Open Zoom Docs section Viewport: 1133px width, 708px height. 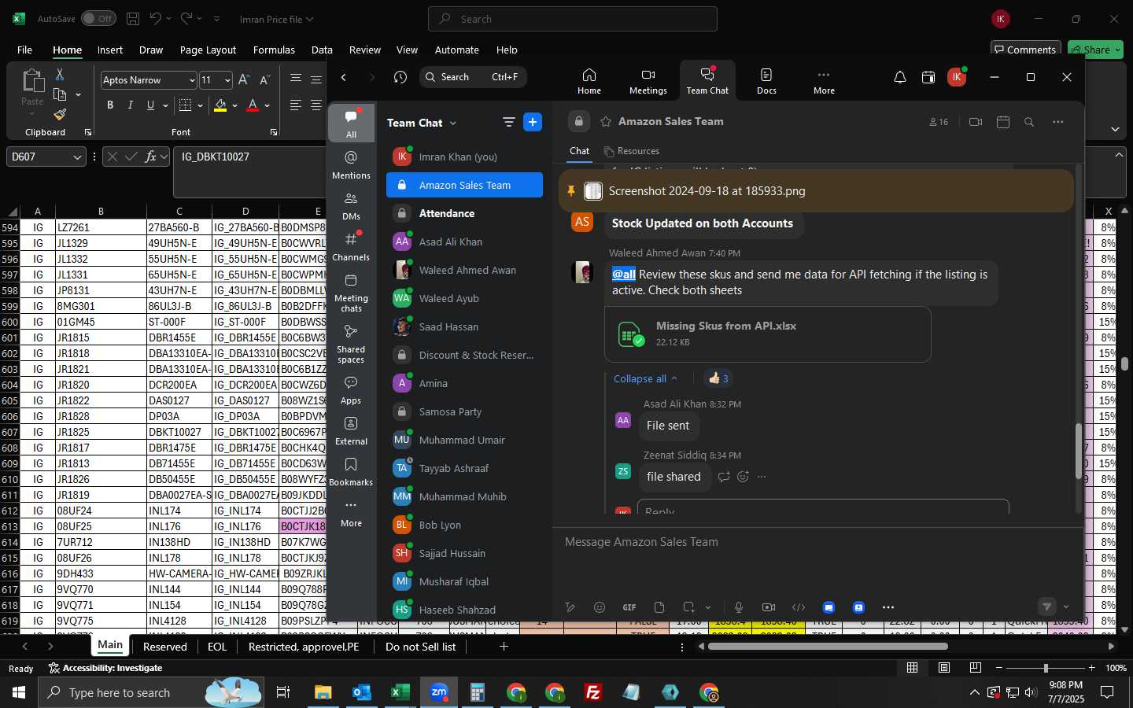click(x=766, y=81)
